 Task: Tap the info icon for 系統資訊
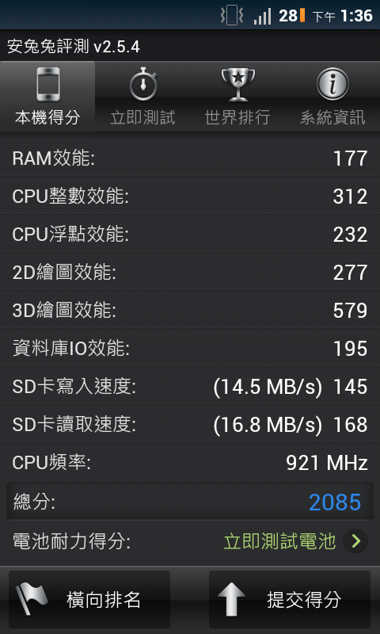pyautogui.click(x=332, y=84)
